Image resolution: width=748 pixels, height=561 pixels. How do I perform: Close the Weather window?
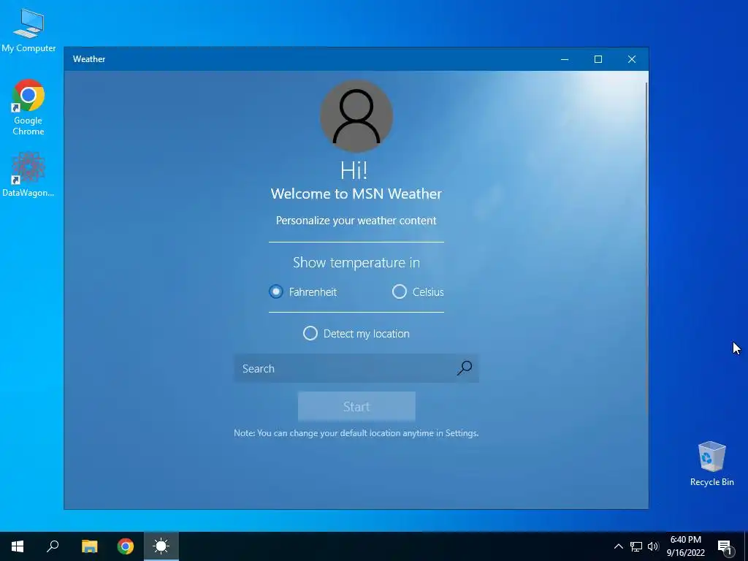[632, 59]
